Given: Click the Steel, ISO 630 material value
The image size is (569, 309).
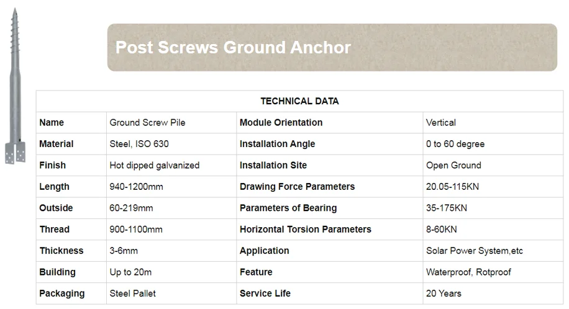Looking at the screenshot, I should click(139, 144).
